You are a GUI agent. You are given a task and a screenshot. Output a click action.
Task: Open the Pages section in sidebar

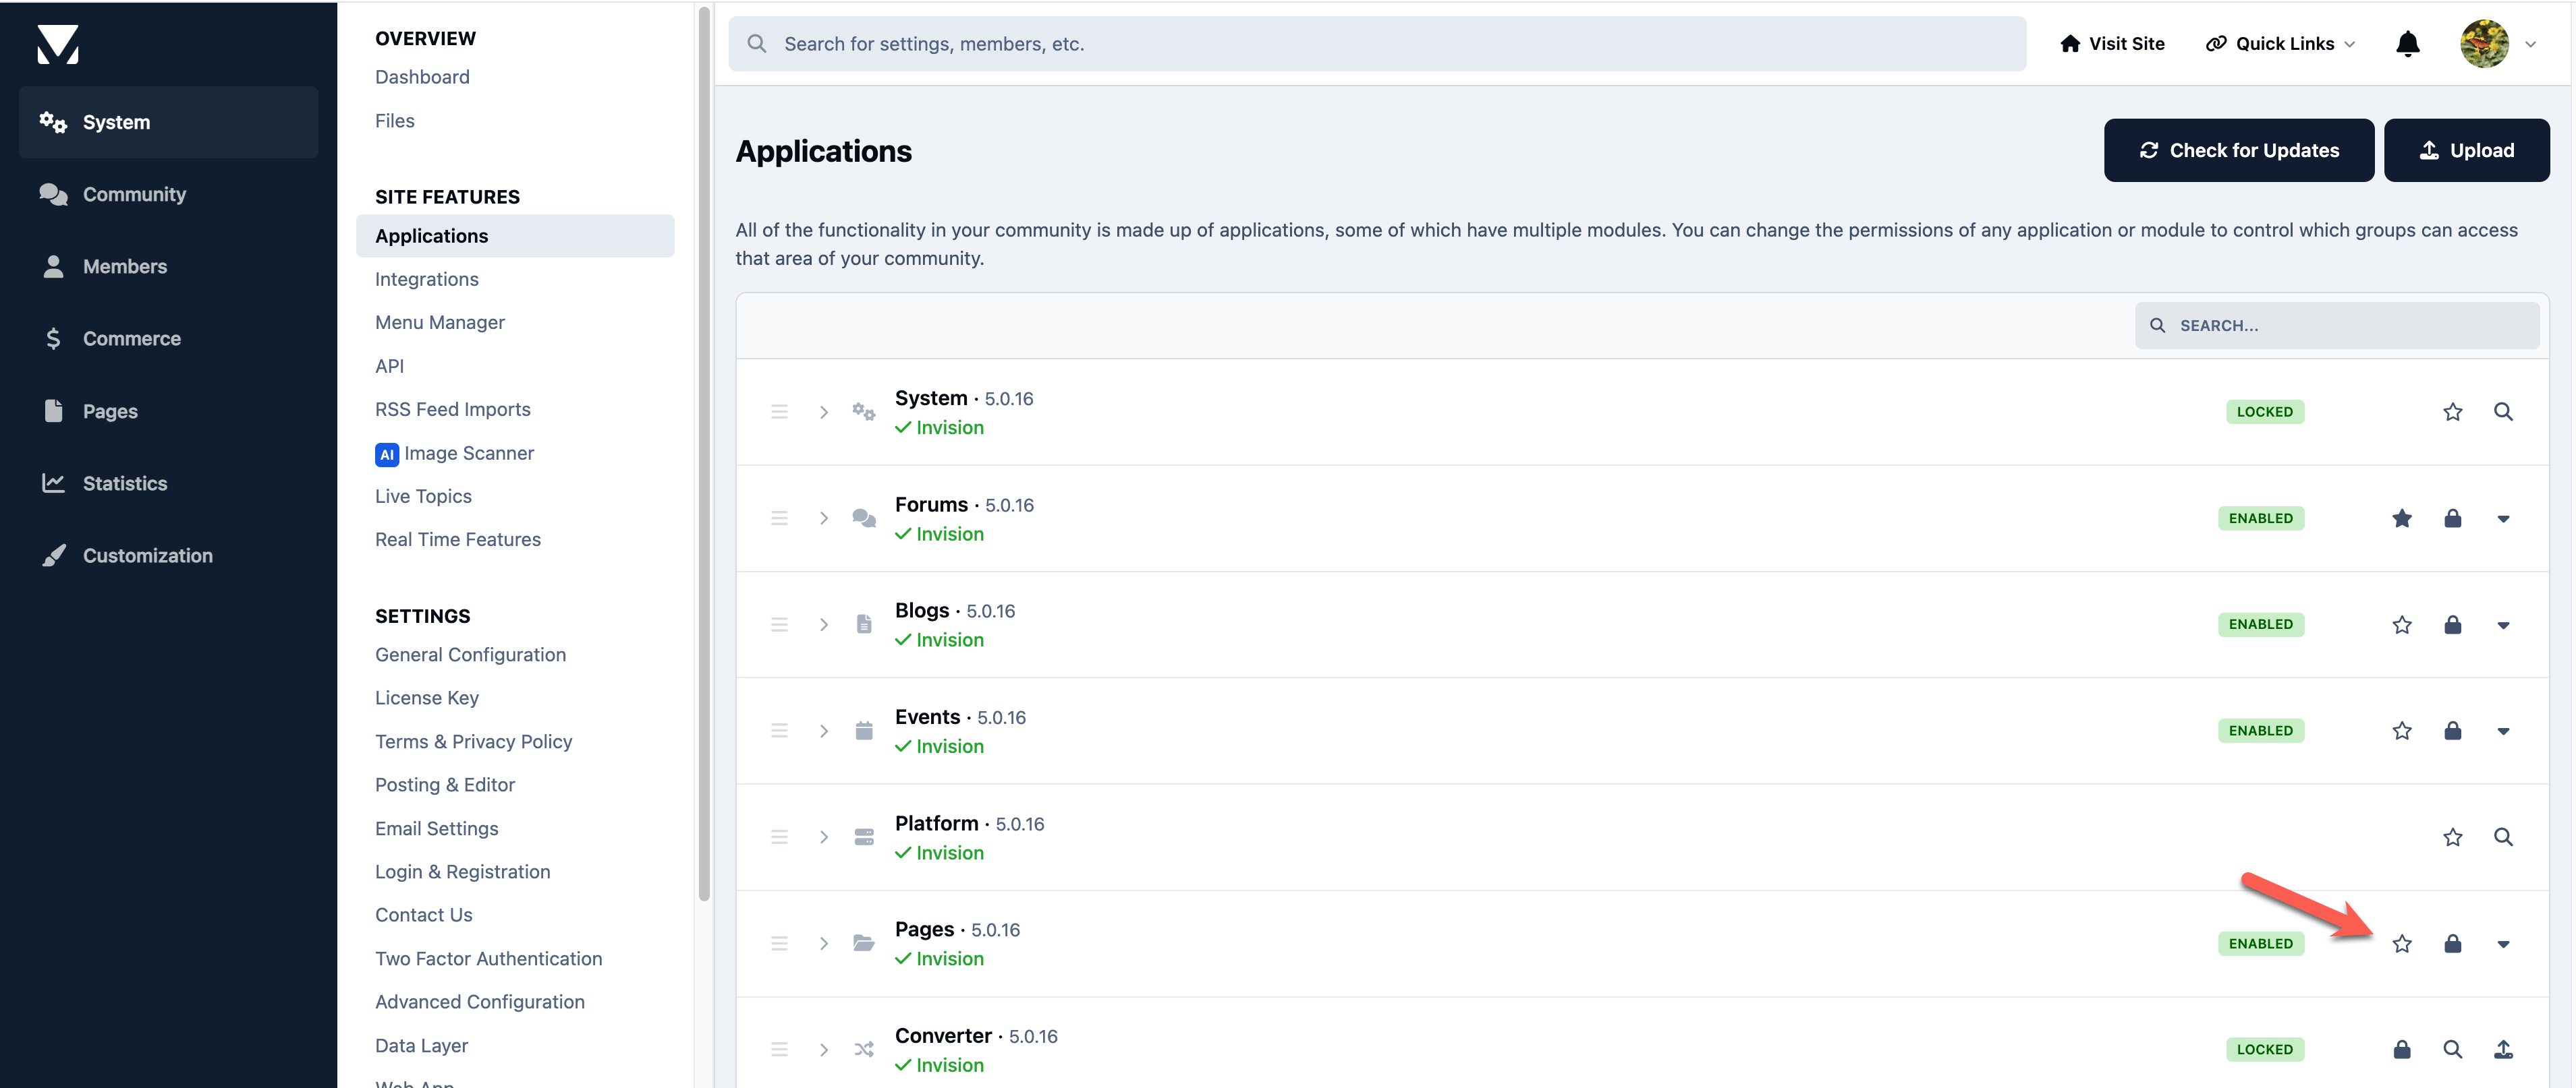[x=168, y=411]
